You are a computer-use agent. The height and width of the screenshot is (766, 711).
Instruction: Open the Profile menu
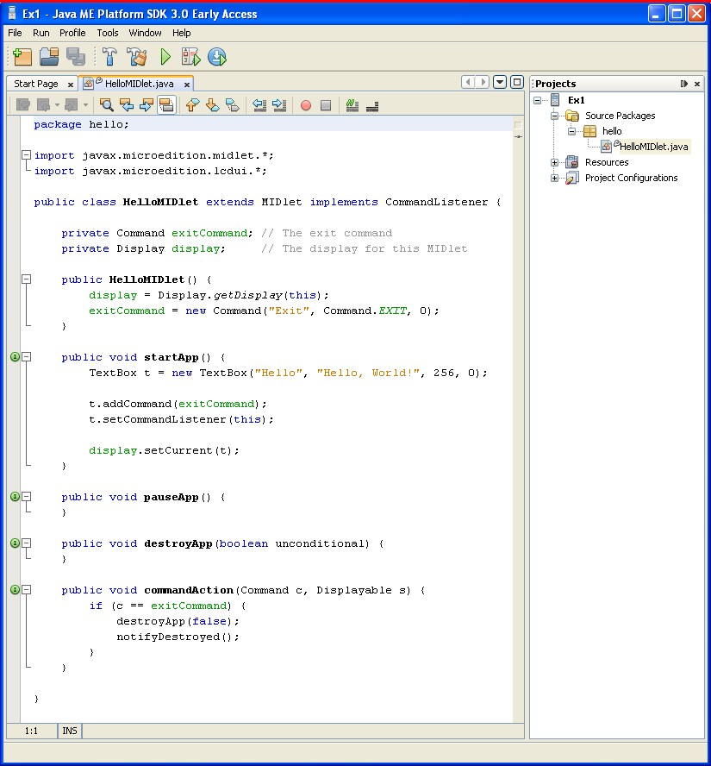(72, 33)
